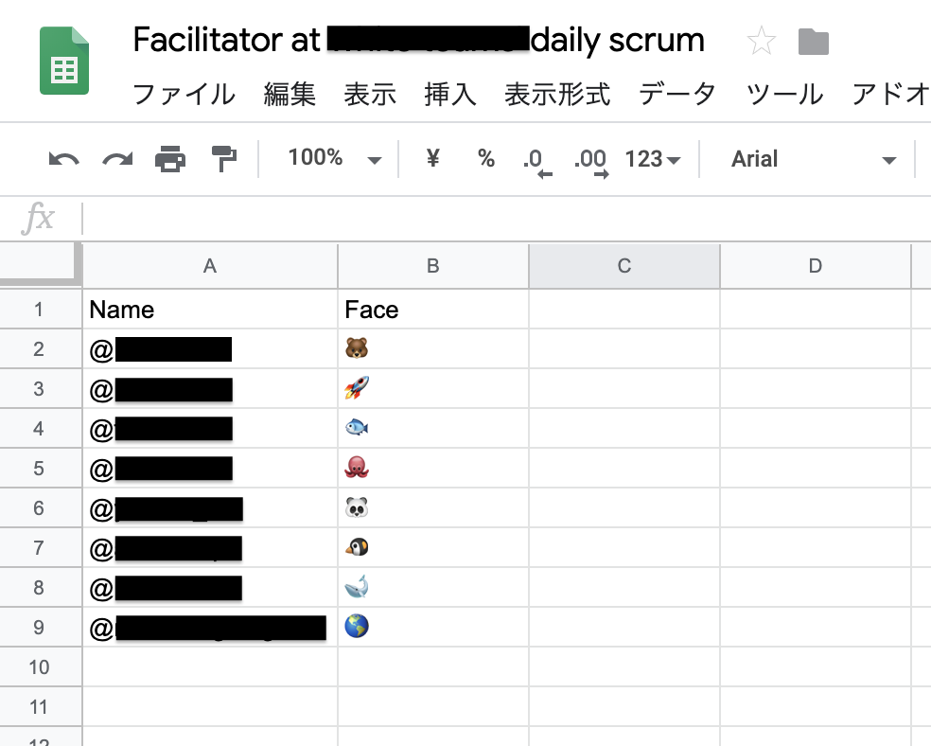931x746 pixels.
Task: Open the 123 number formats dropdown
Action: click(x=653, y=159)
